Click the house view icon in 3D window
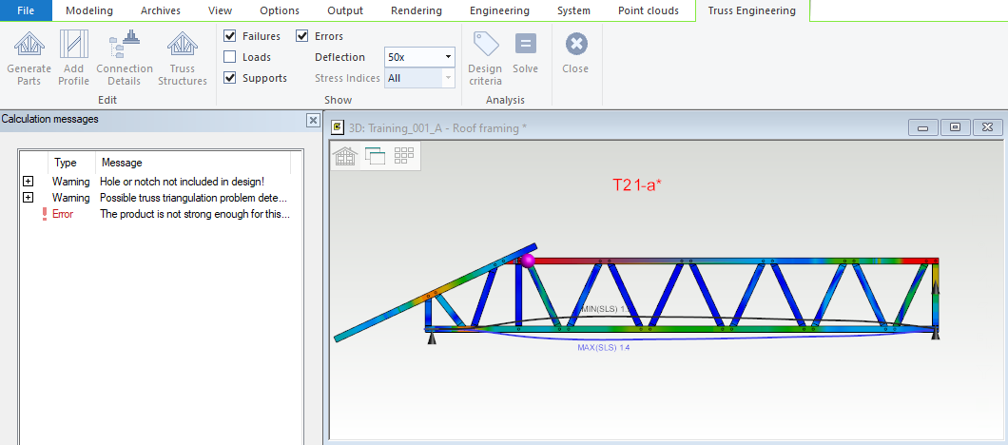This screenshot has width=1008, height=445. click(x=344, y=156)
